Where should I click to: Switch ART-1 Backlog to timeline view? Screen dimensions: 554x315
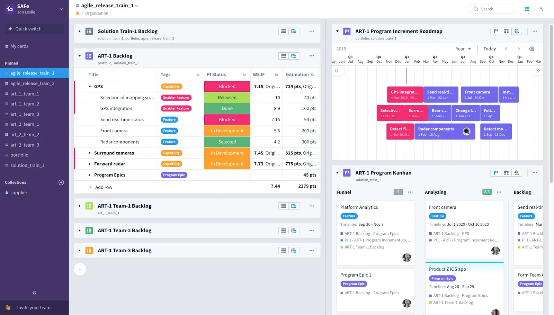294,56
